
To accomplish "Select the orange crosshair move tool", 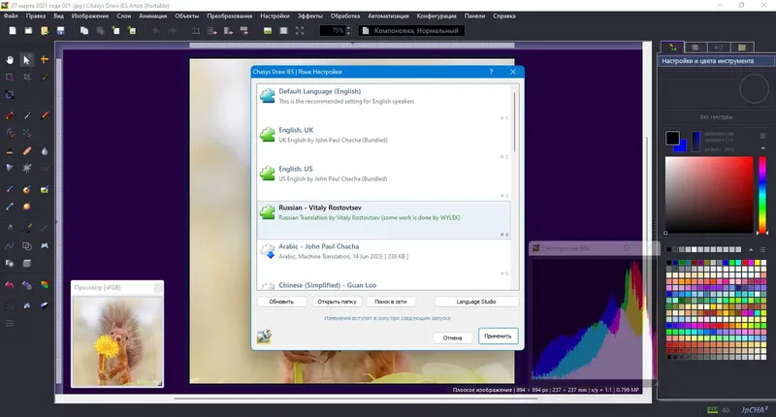I will point(45,60).
